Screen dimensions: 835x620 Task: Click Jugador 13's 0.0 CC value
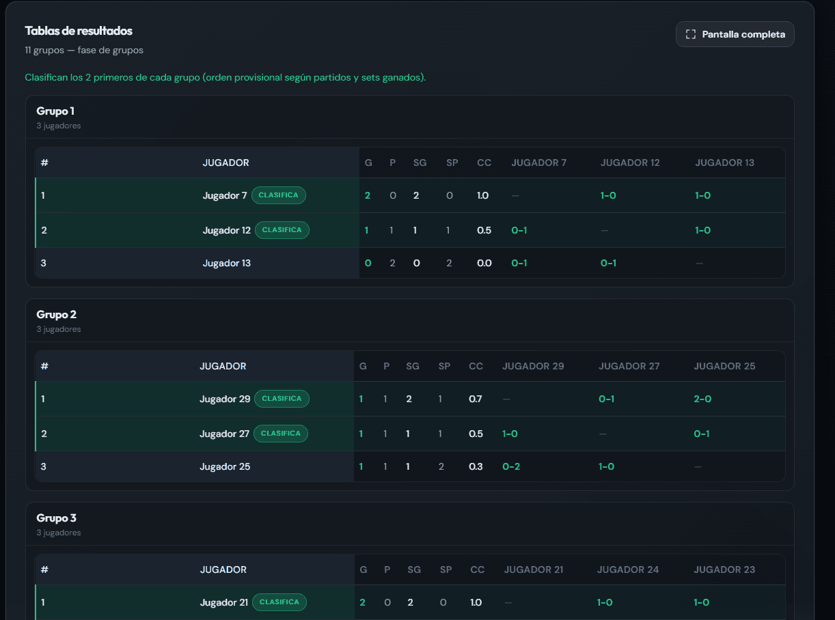(x=484, y=263)
